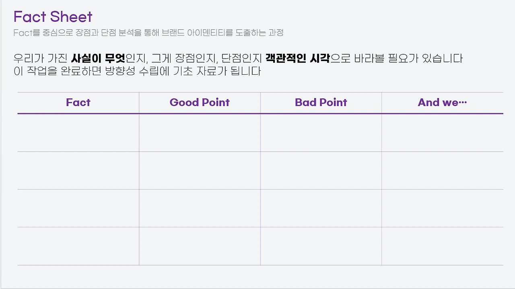Click the last row cell under Fact
Image resolution: width=515 pixels, height=289 pixels.
click(78, 246)
